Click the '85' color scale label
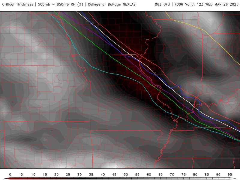The width and height of the screenshot is (240, 180). tap(207, 175)
